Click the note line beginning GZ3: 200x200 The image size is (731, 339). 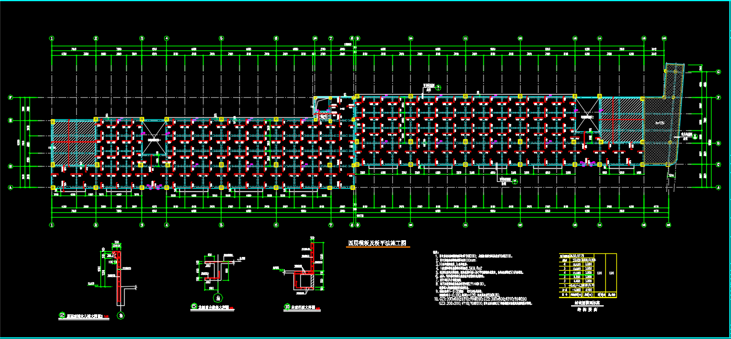pos(485,303)
